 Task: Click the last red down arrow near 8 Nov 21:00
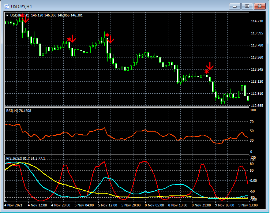pyautogui.click(x=210, y=66)
